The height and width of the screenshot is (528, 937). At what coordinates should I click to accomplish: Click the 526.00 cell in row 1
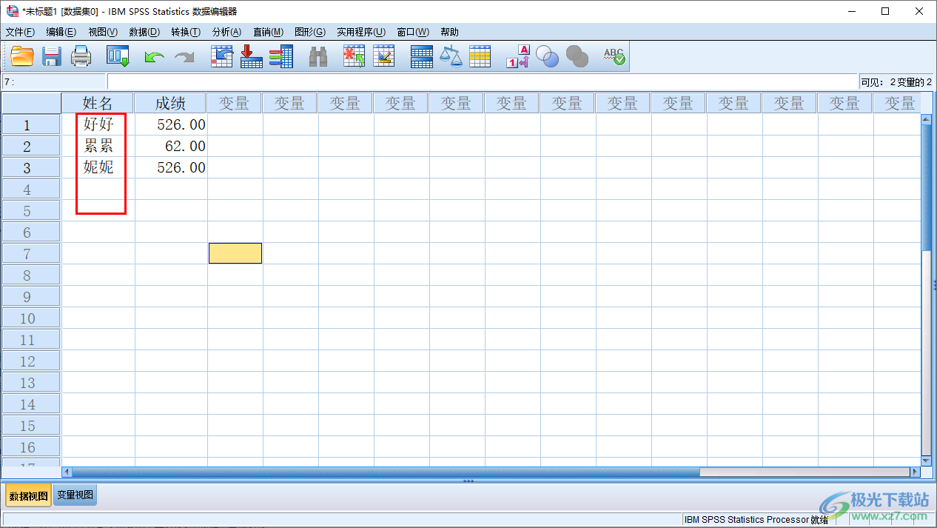click(x=171, y=124)
